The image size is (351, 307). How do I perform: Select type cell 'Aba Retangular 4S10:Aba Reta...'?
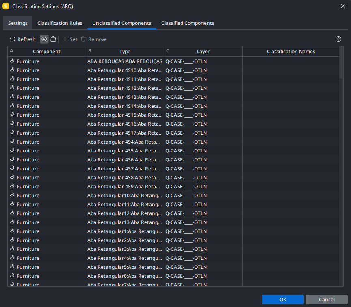click(x=125, y=70)
